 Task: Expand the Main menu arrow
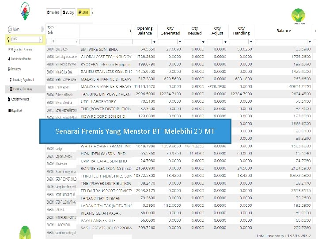42,29
